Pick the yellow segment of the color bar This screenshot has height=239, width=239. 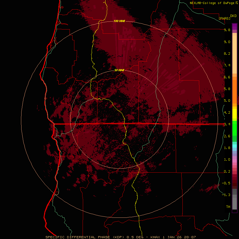tap(234, 114)
